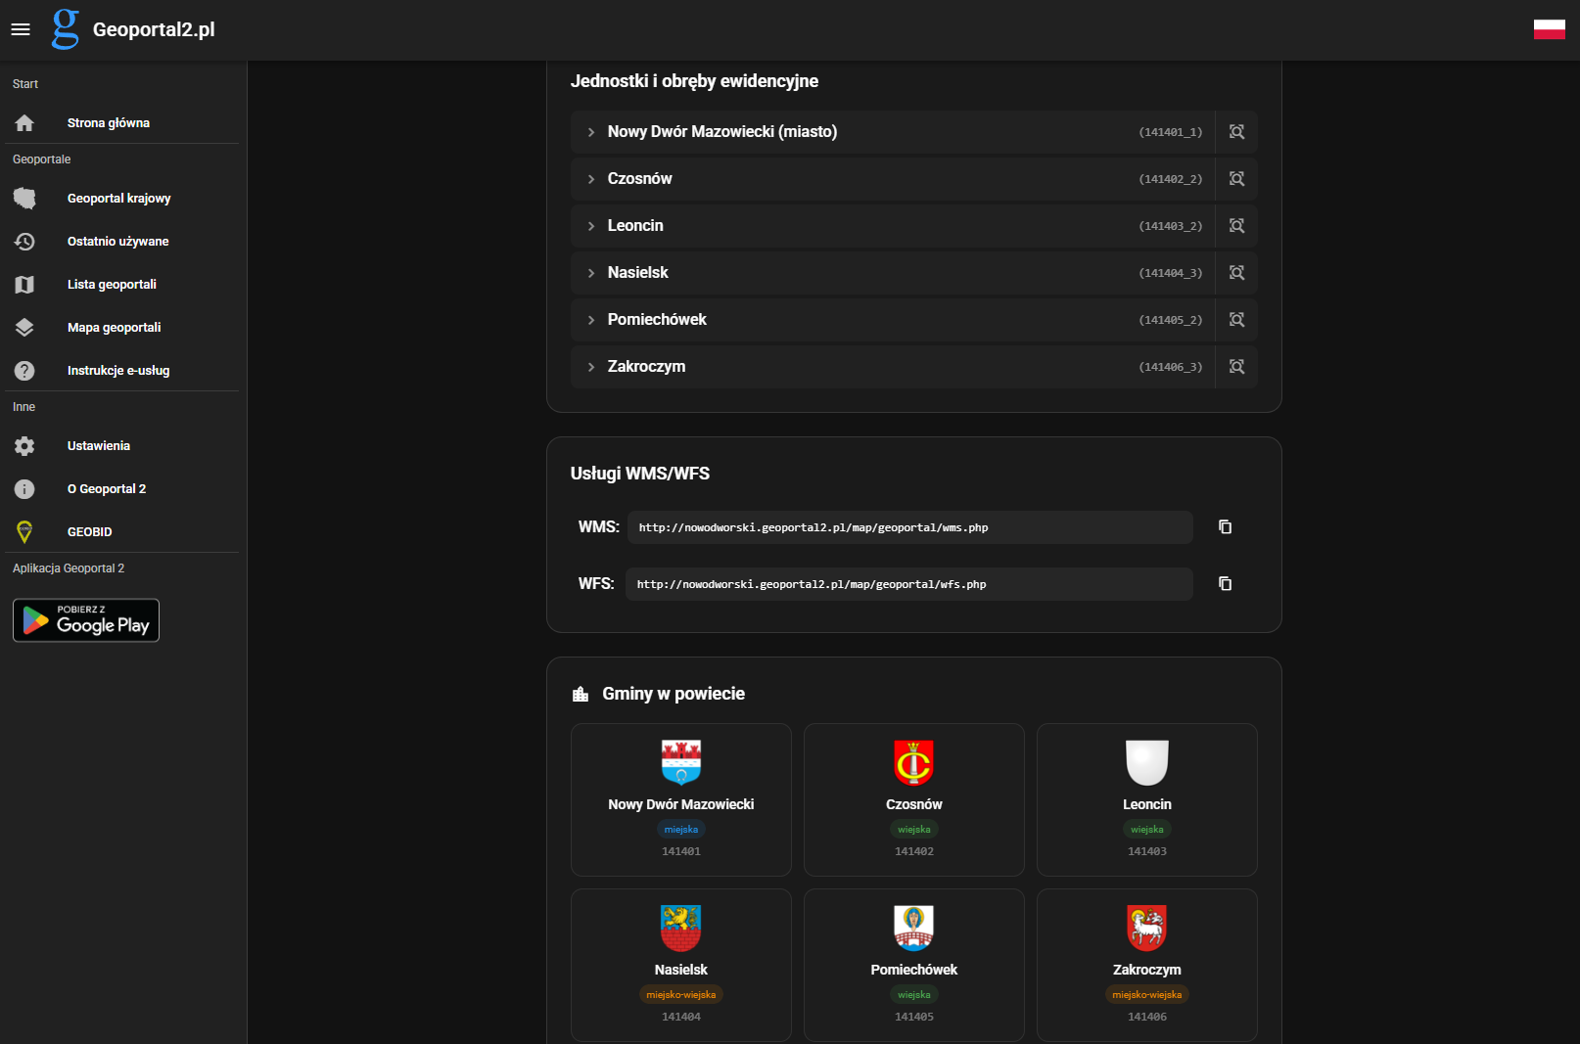
Task: Select the Czosnów gmina card
Action: (x=914, y=799)
